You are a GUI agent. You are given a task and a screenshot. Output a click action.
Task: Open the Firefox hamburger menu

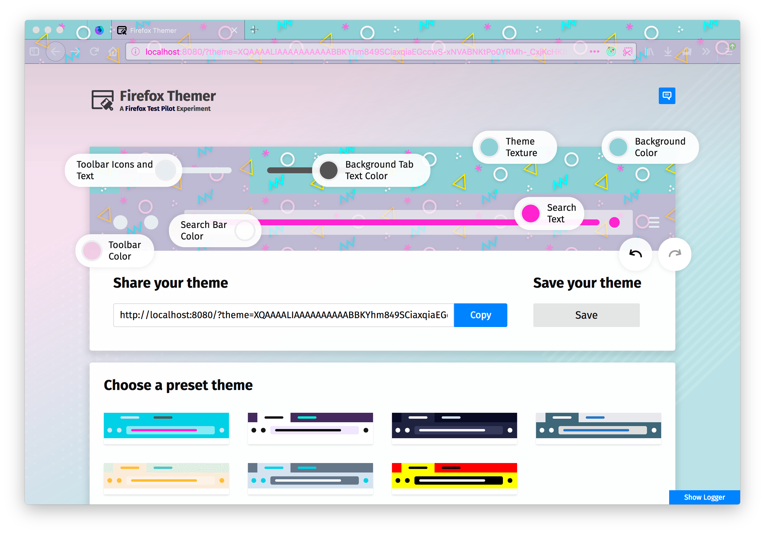point(728,52)
